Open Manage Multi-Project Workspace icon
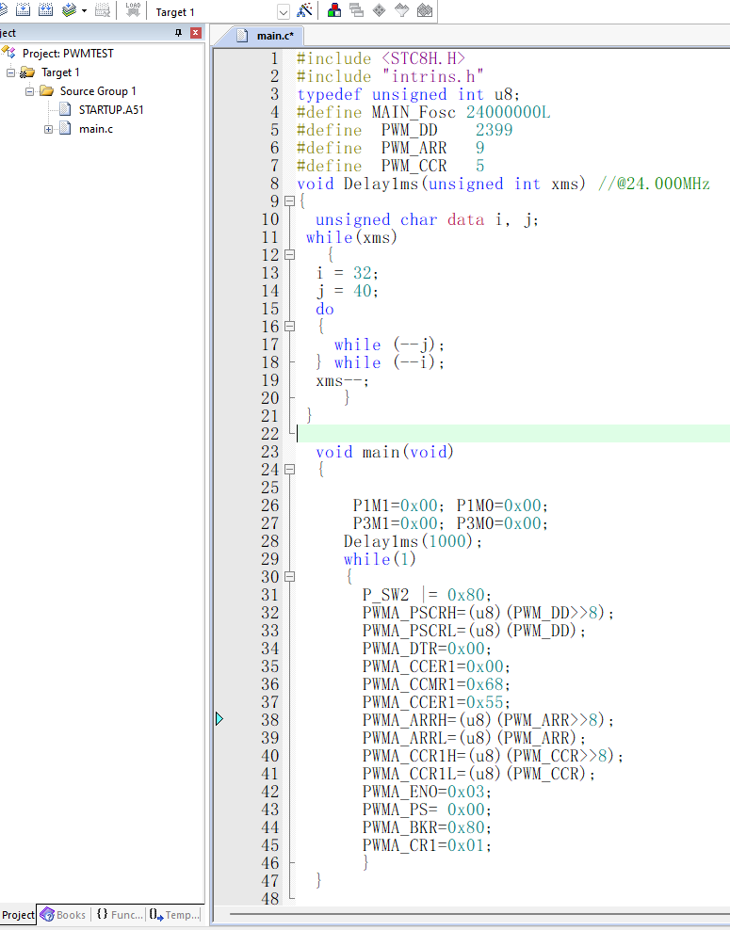The height and width of the screenshot is (930, 730). point(357,10)
